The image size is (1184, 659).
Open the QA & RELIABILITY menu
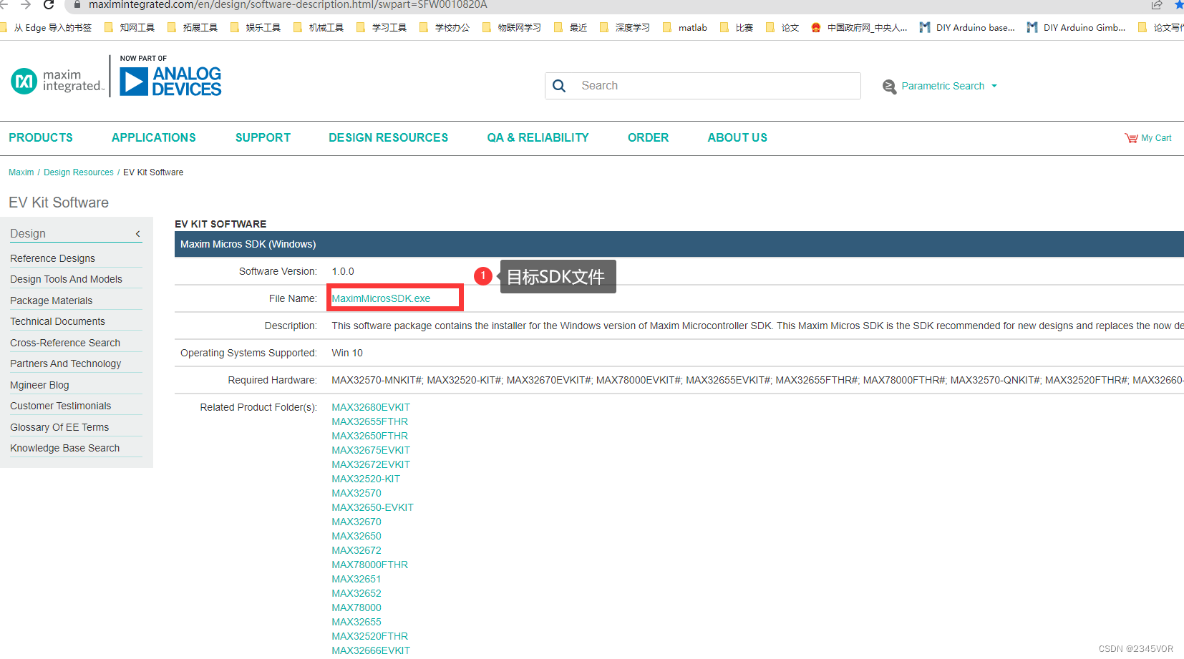point(538,137)
